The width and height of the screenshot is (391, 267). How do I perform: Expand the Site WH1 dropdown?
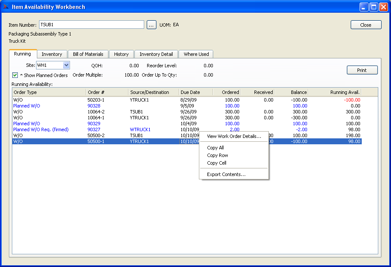tap(66, 65)
